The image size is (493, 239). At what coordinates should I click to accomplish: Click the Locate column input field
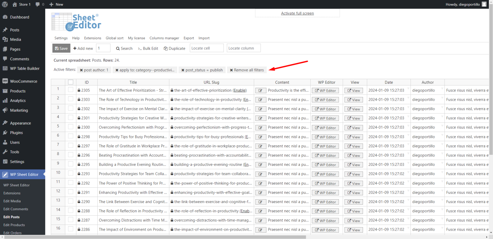(x=244, y=48)
